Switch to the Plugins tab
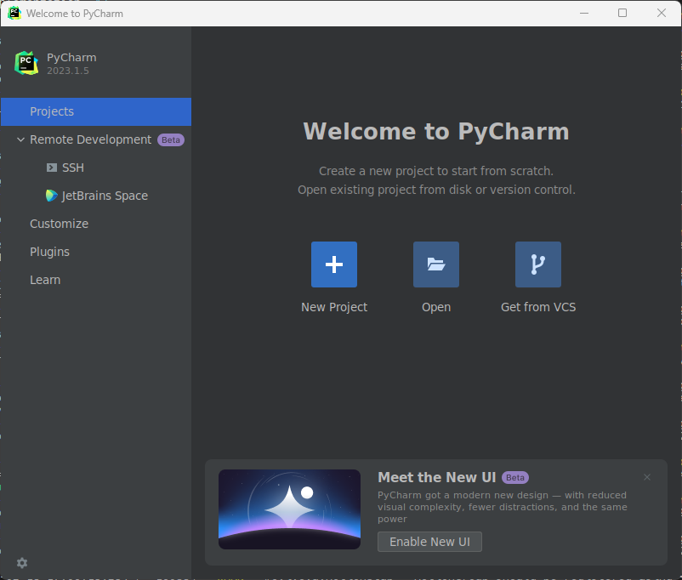This screenshot has width=682, height=580. tap(96, 252)
